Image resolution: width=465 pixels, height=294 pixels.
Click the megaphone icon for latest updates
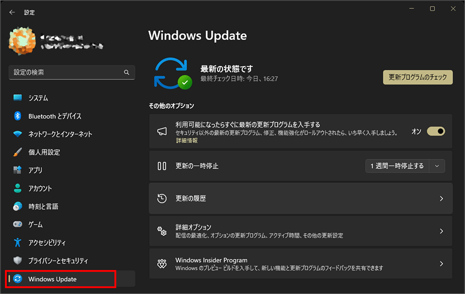pyautogui.click(x=162, y=131)
